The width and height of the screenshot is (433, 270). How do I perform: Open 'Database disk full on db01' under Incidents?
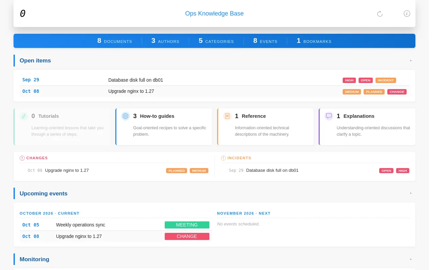(272, 170)
